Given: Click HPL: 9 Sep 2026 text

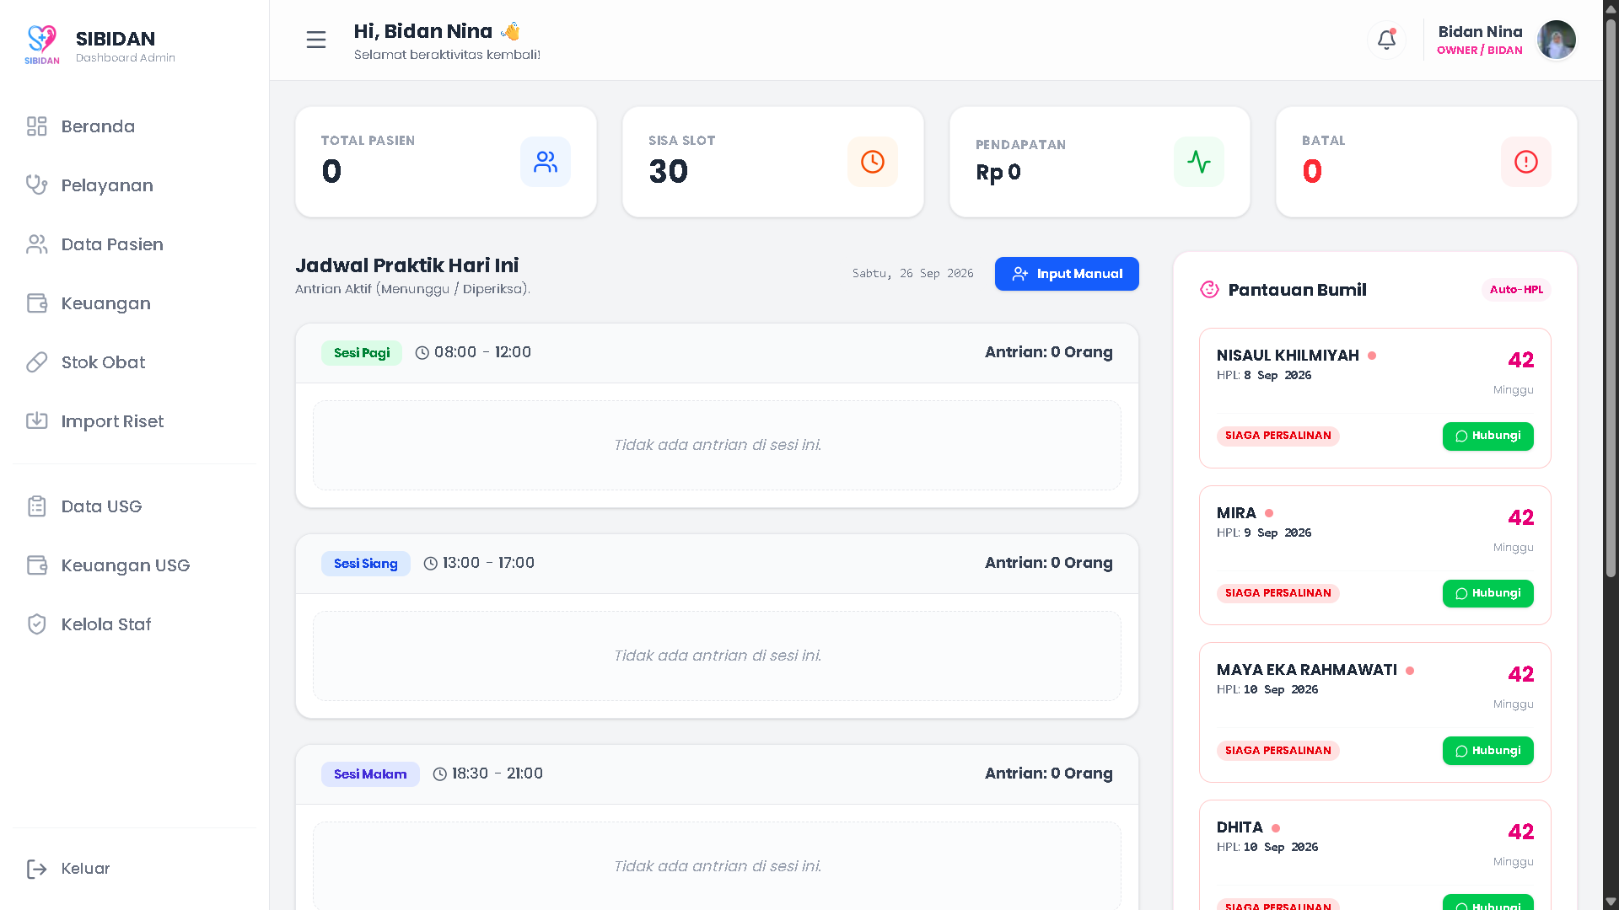Looking at the screenshot, I should point(1264,533).
